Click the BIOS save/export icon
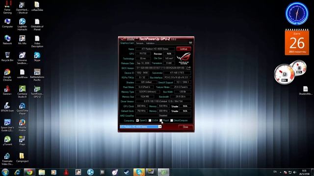 click(188, 68)
